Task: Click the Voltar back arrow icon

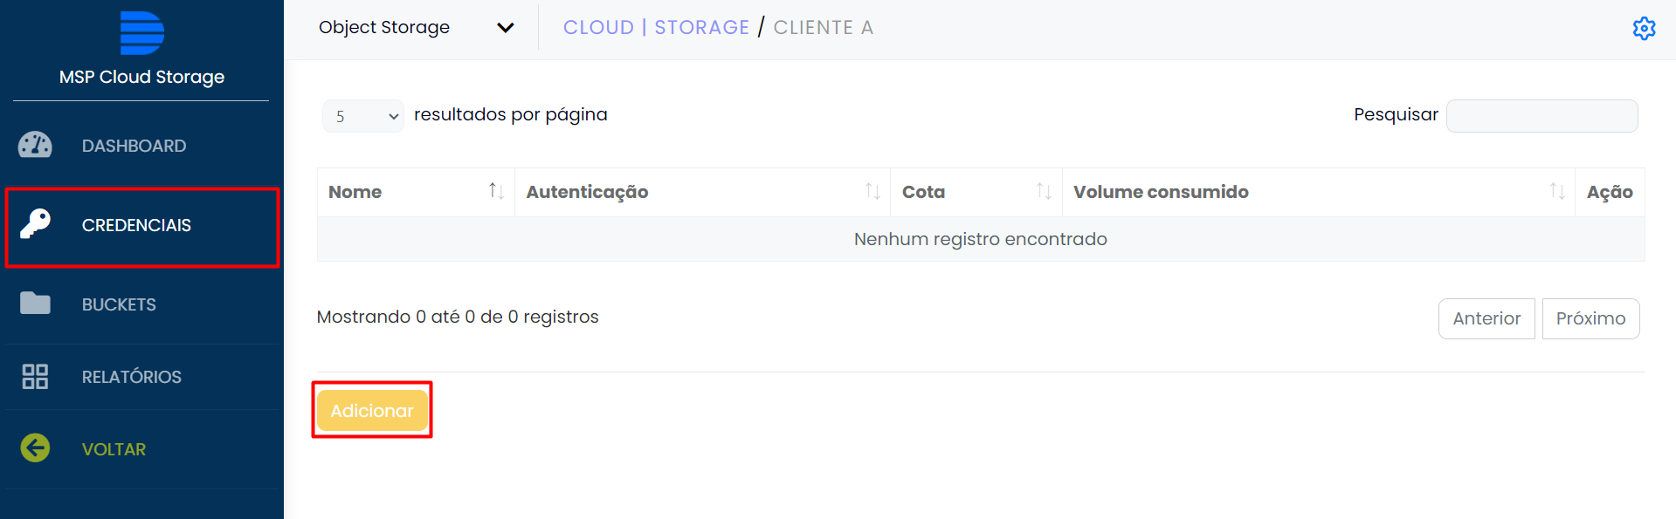Action: tap(35, 448)
